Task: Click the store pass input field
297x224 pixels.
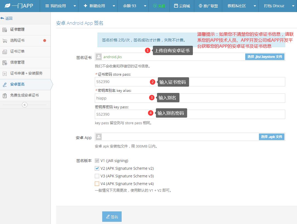Action: tap(190, 82)
